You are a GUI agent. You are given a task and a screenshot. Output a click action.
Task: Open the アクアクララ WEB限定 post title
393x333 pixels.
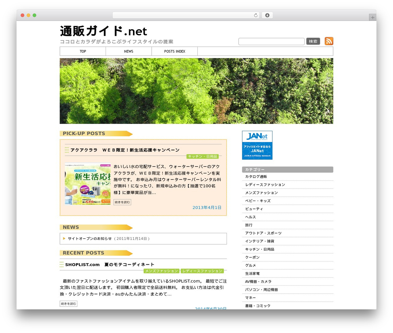pyautogui.click(x=125, y=150)
